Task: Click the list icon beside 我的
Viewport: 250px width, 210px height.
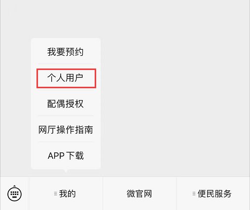Action: coord(56,194)
